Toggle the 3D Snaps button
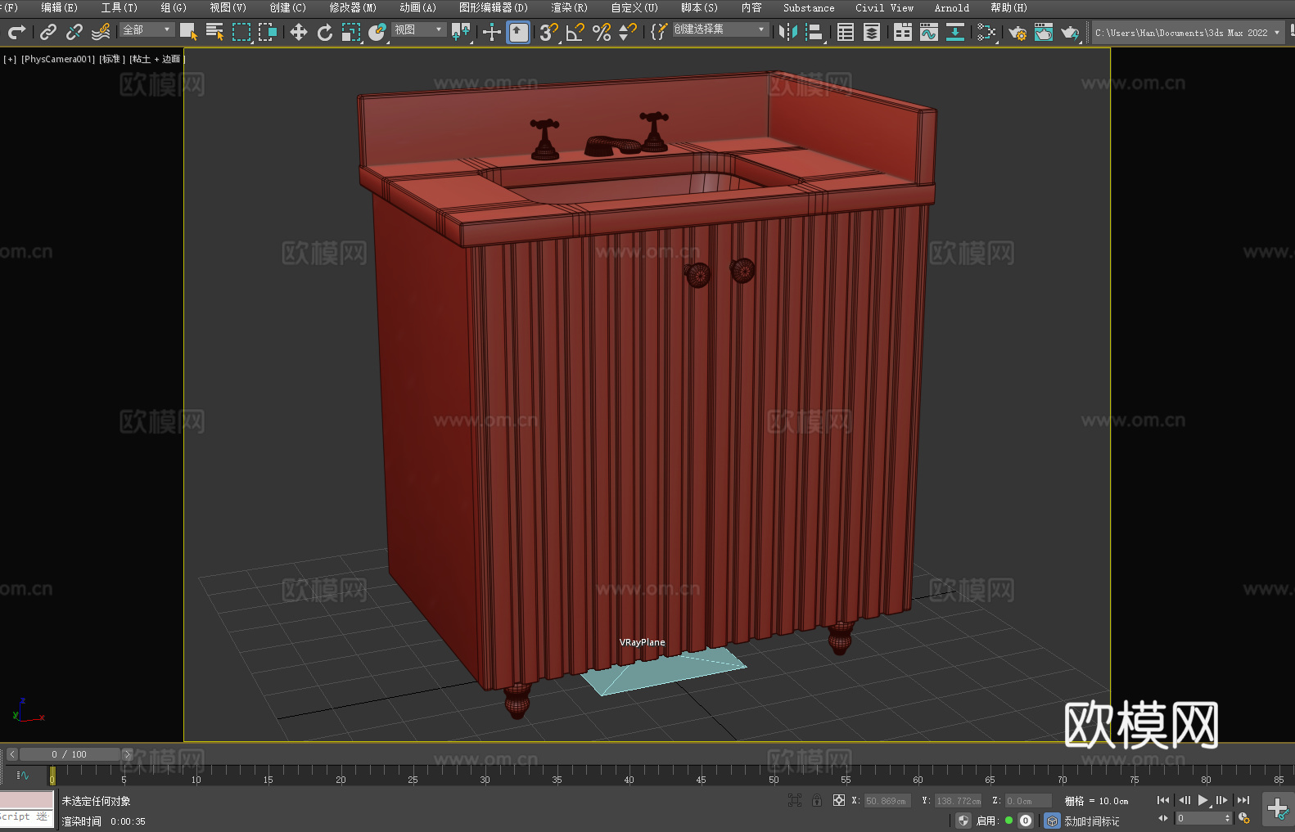Screen dimensions: 1295x832 tap(549, 32)
